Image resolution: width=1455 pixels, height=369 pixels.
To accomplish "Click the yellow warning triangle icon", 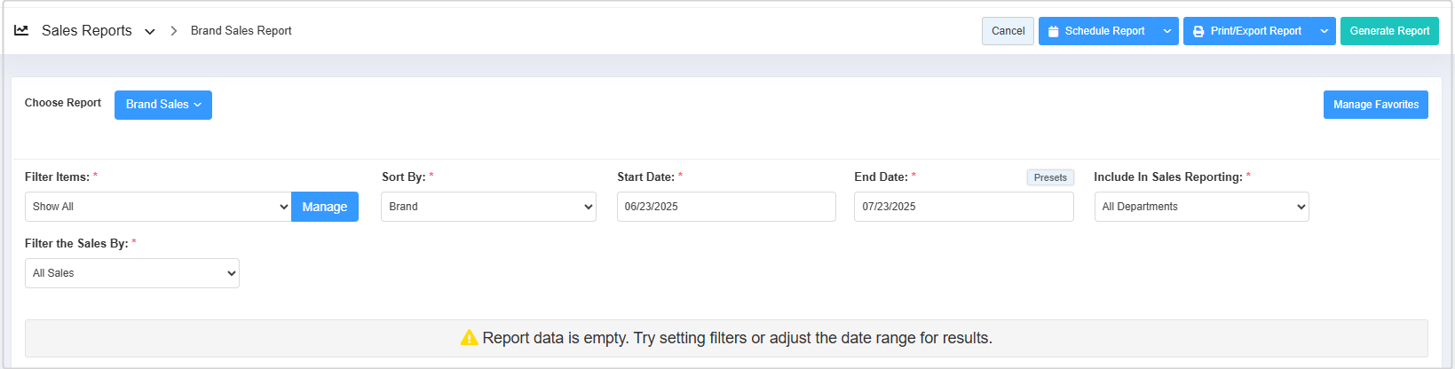I will point(470,338).
